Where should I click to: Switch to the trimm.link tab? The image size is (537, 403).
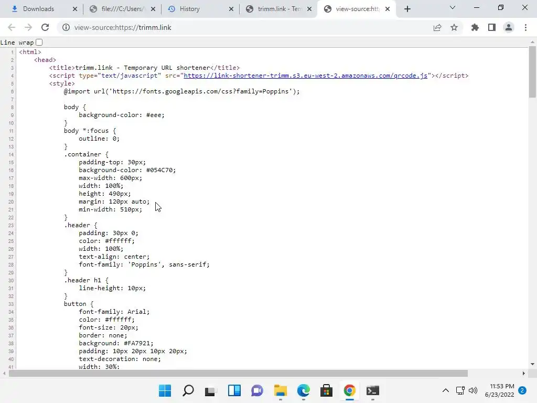pyautogui.click(x=278, y=9)
